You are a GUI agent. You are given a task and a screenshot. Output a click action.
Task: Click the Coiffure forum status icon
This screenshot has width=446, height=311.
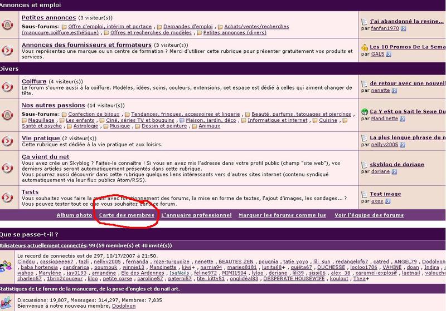[x=7, y=87]
